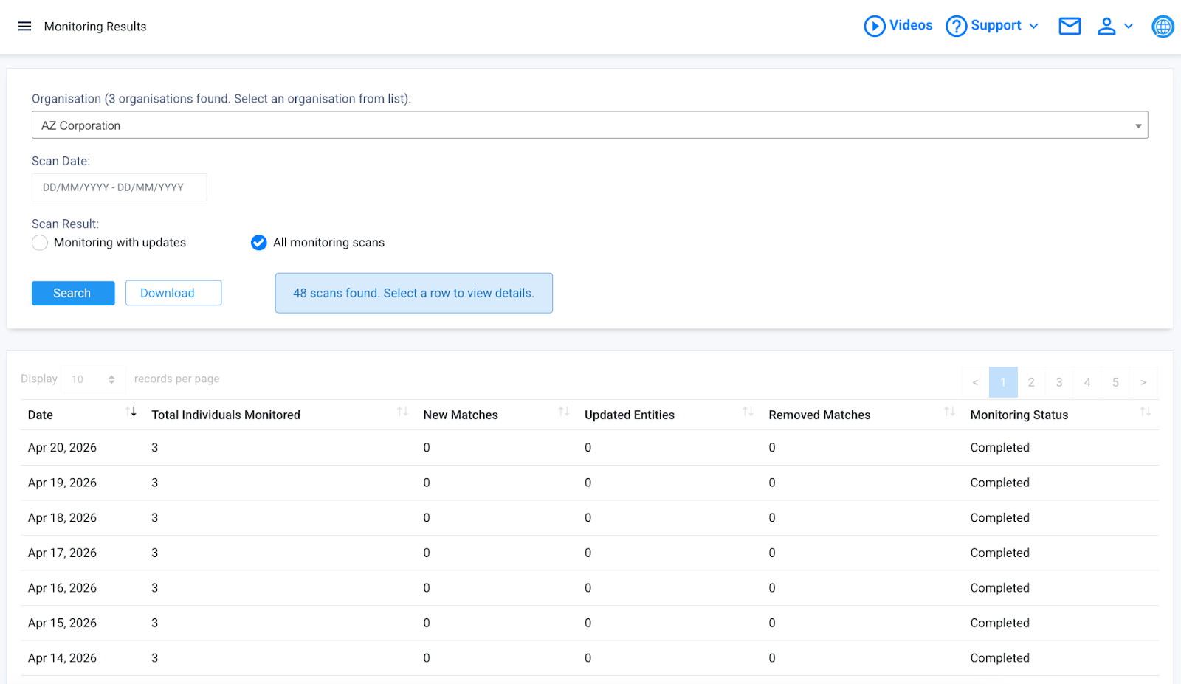Click the Search button
Image resolution: width=1181 pixels, height=684 pixels.
point(72,293)
